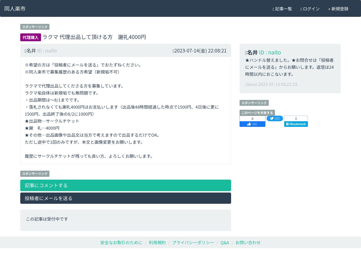Click the Hatena bookmark count box

click(296, 118)
